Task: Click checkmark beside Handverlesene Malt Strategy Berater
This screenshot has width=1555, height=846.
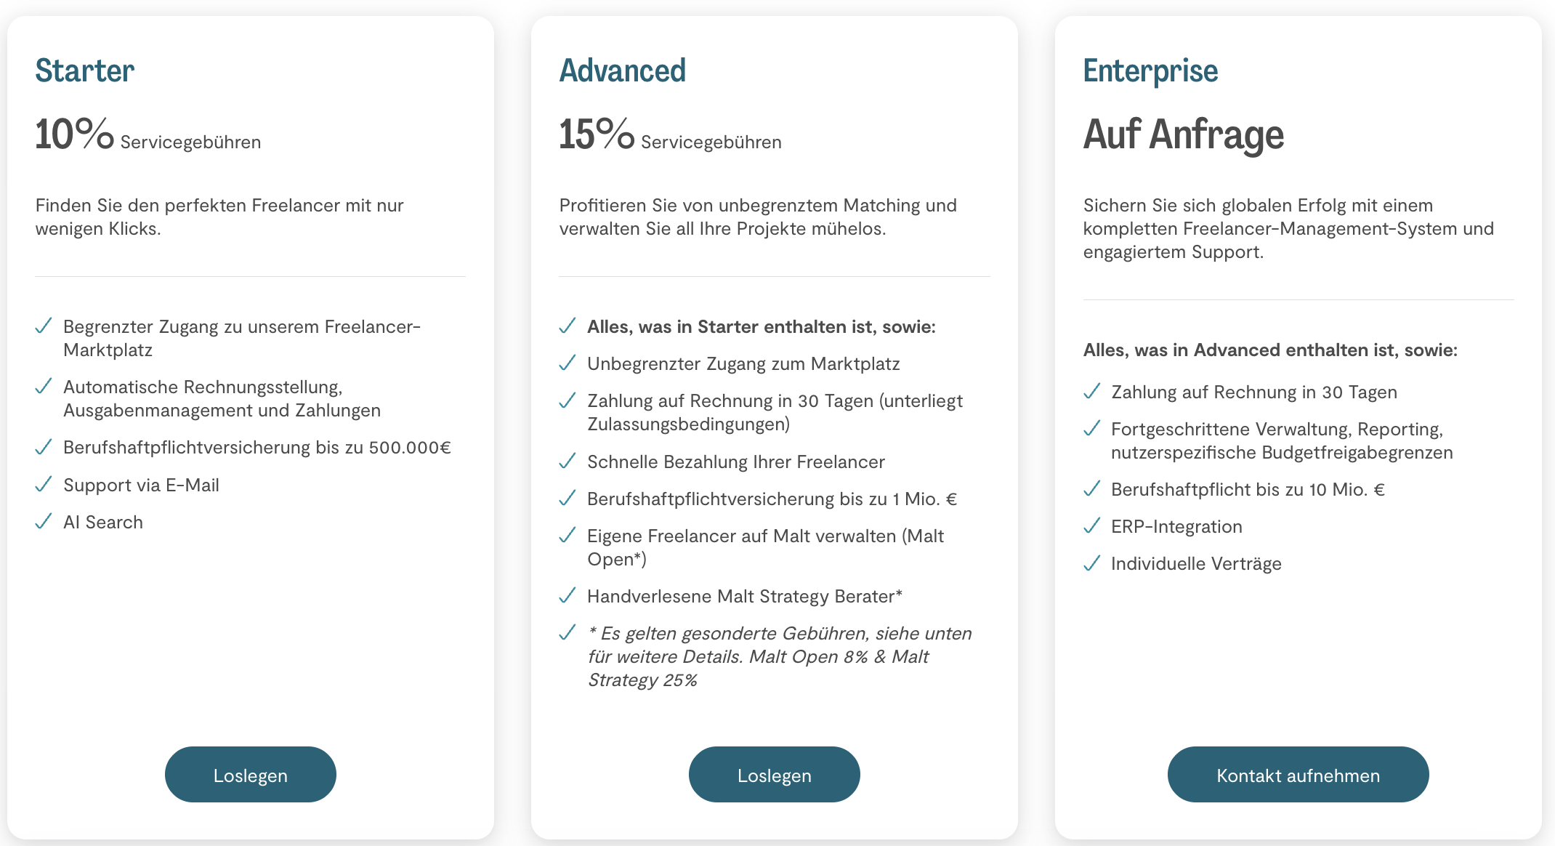Action: pyautogui.click(x=568, y=595)
